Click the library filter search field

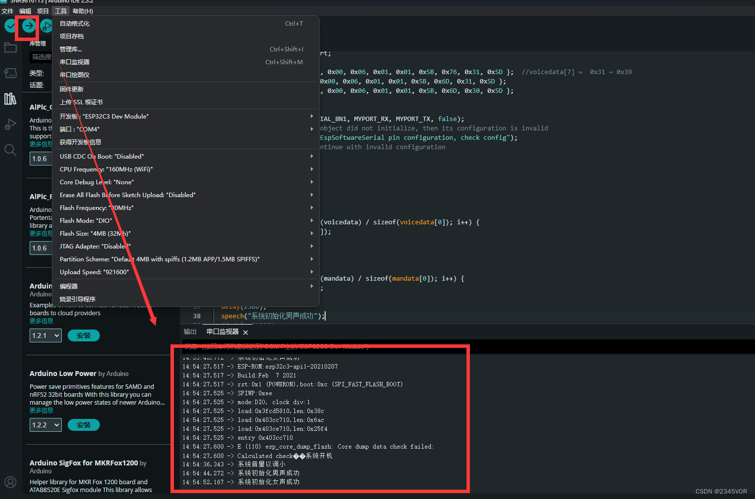[41, 57]
